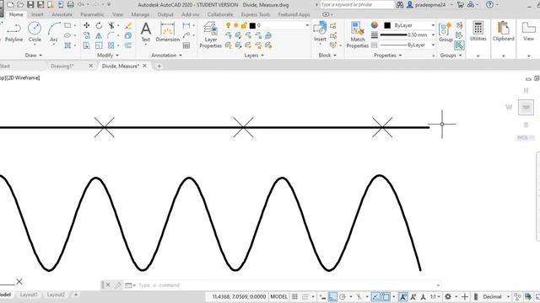Image resolution: width=540 pixels, height=303 pixels.
Task: Toggle object snap in status bar
Action: 386,296
